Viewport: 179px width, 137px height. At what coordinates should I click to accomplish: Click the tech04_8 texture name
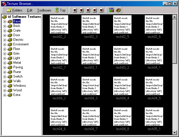tap(123, 129)
